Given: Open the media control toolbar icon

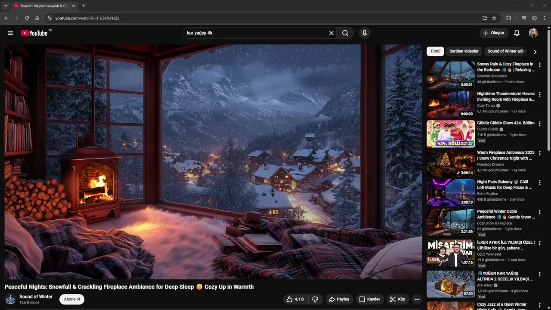Looking at the screenshot, I should 524,18.
